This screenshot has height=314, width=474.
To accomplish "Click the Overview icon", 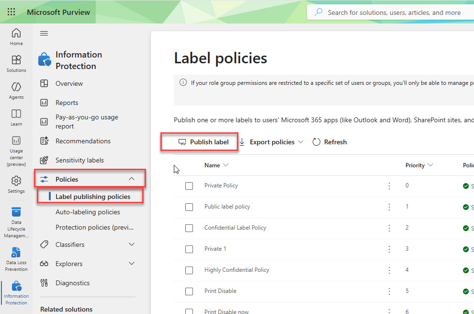I will click(44, 83).
